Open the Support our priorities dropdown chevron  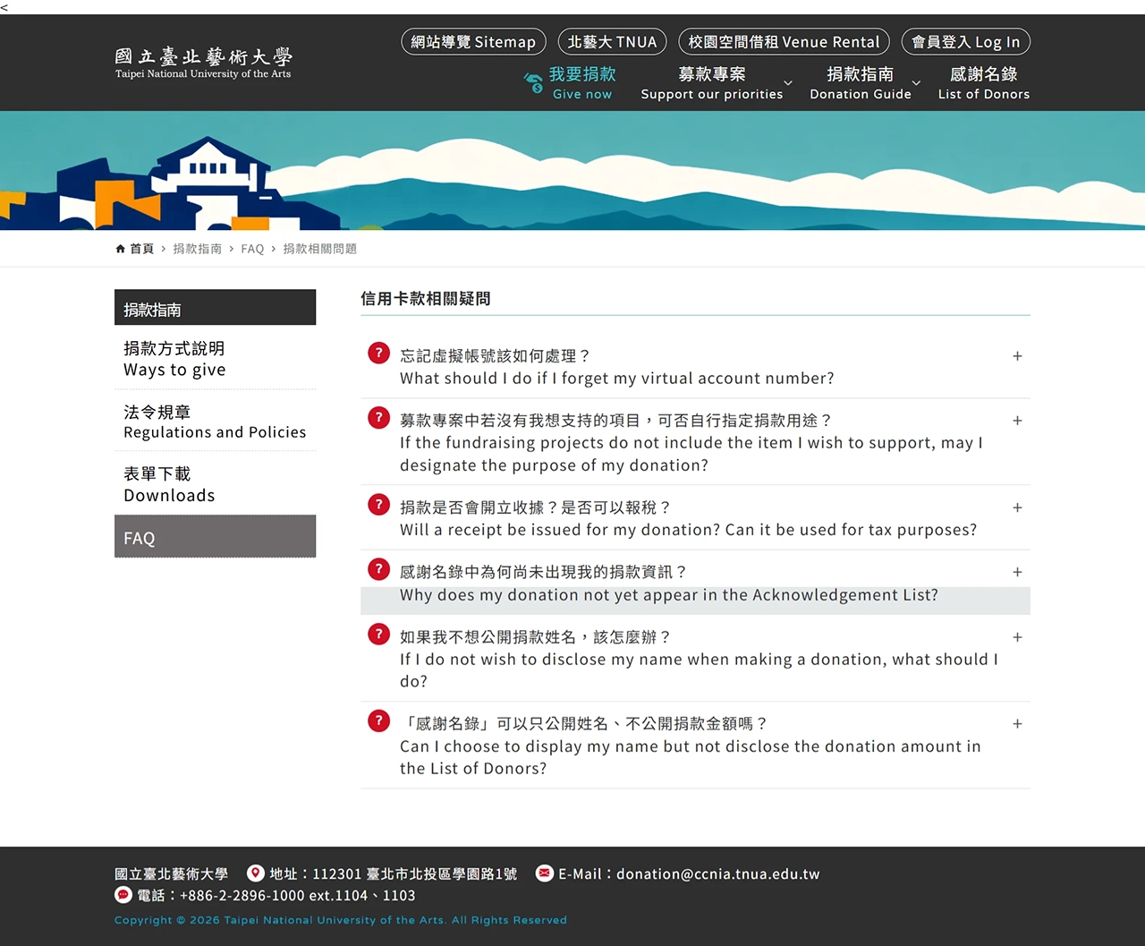[788, 83]
